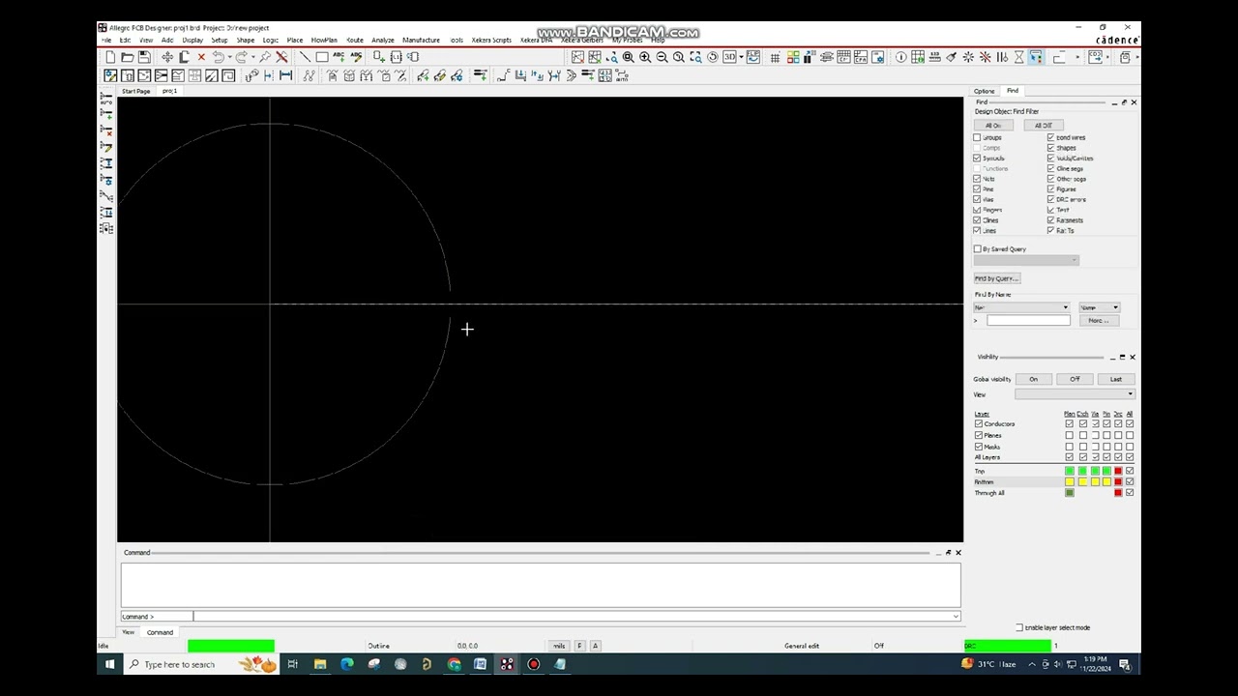Toggle the Shapes checkbox
1238x696 pixels.
point(1050,148)
